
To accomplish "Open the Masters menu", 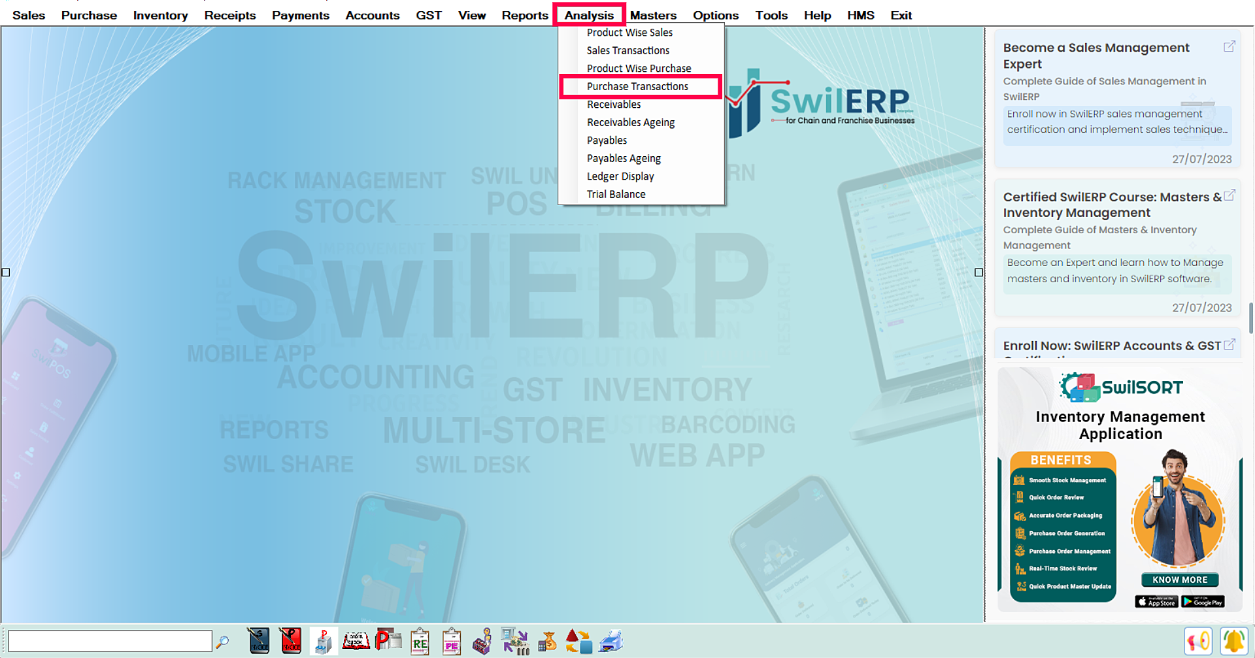I will click(653, 15).
